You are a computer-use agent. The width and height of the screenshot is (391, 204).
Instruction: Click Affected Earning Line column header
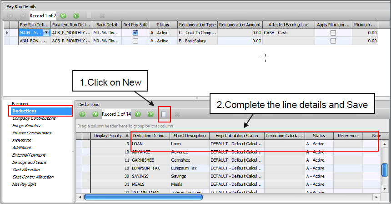(x=288, y=25)
